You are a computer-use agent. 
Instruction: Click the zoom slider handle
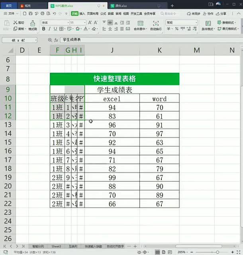click(x=218, y=252)
